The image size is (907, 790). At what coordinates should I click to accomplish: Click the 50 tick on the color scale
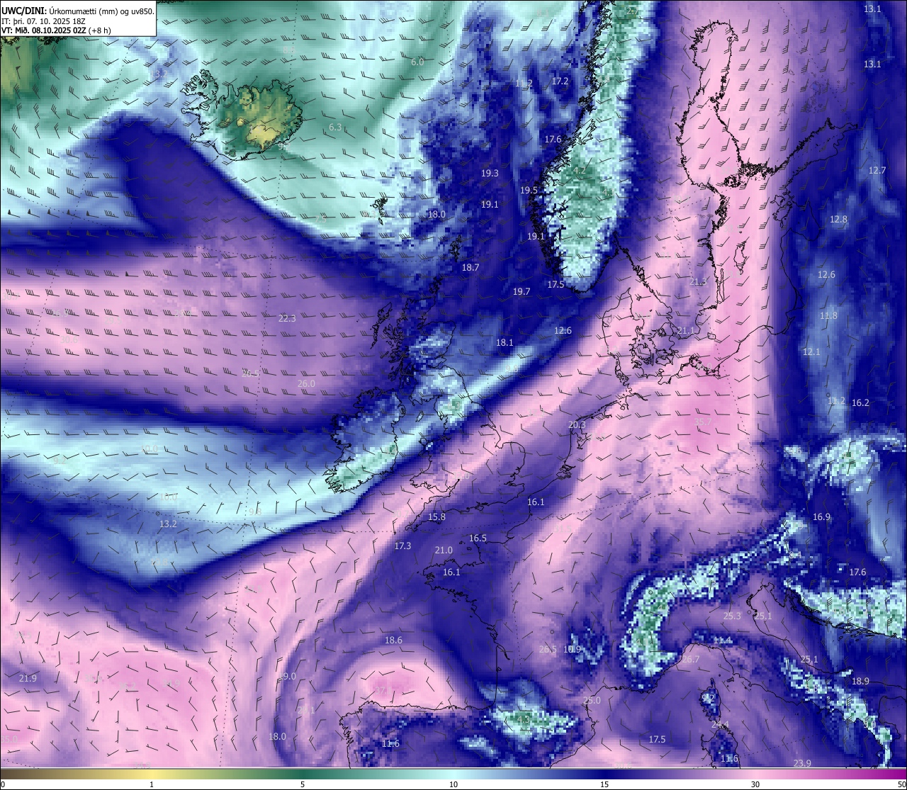pos(901,784)
